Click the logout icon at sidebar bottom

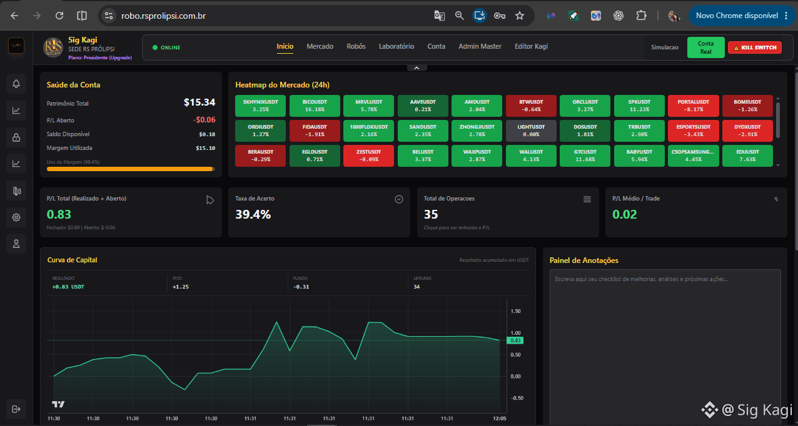[x=16, y=409]
